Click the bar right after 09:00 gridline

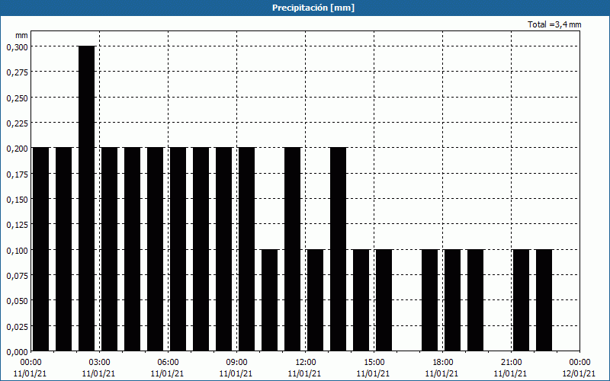pyautogui.click(x=246, y=249)
